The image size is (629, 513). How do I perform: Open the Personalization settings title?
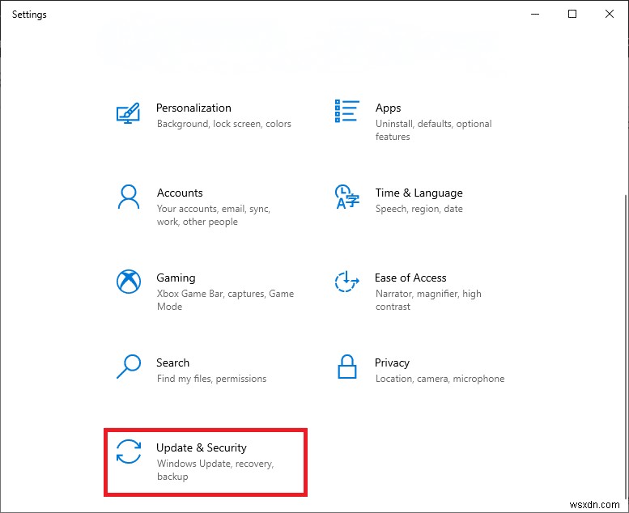coord(193,108)
